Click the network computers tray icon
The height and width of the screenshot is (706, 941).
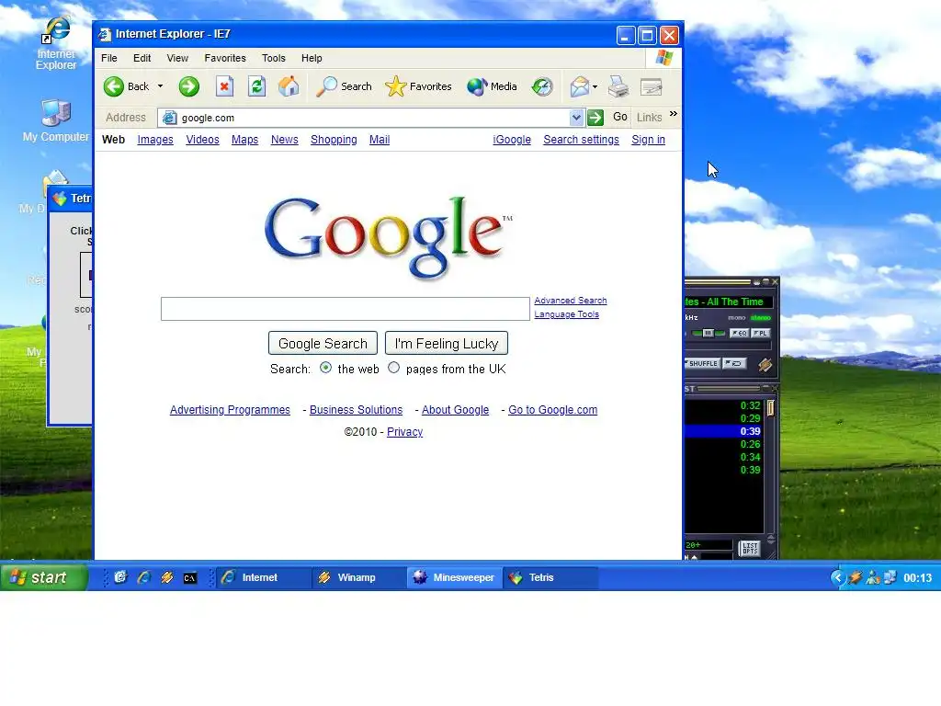pyautogui.click(x=890, y=577)
